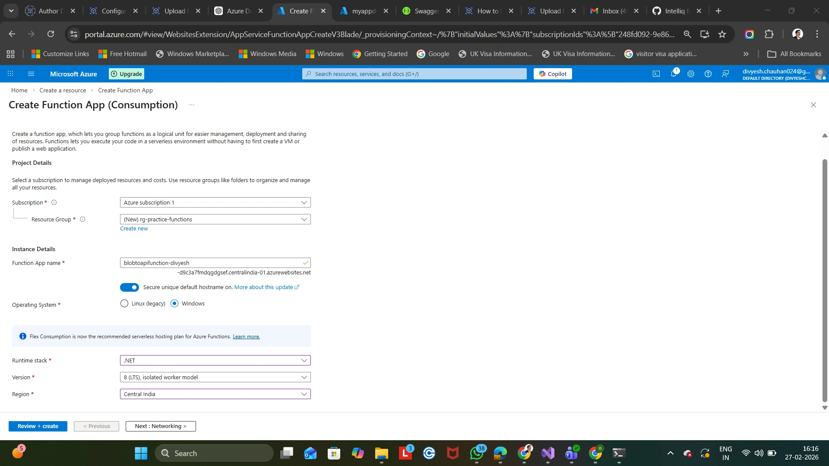This screenshot has width=829, height=466.
Task: Click the Create new resource group link
Action: point(134,229)
